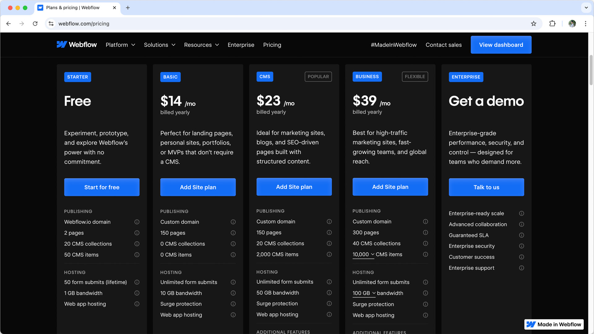Screen dimensions: 594x334
Task: Click the Webflow logo in the navbar
Action: tap(77, 45)
